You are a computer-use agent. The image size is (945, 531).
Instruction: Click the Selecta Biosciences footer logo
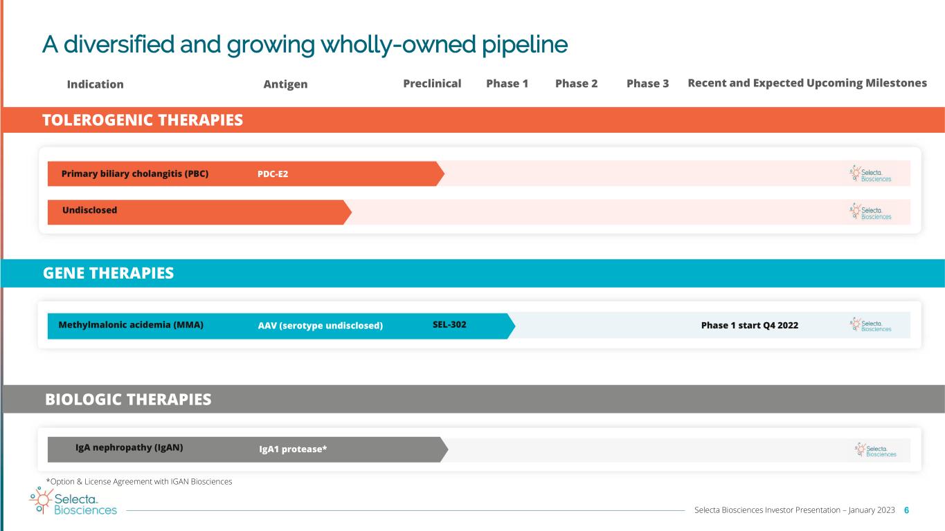point(73,502)
